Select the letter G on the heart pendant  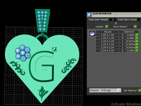point(42,67)
